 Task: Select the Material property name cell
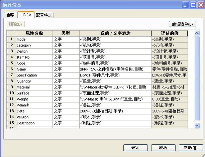point(34,87)
